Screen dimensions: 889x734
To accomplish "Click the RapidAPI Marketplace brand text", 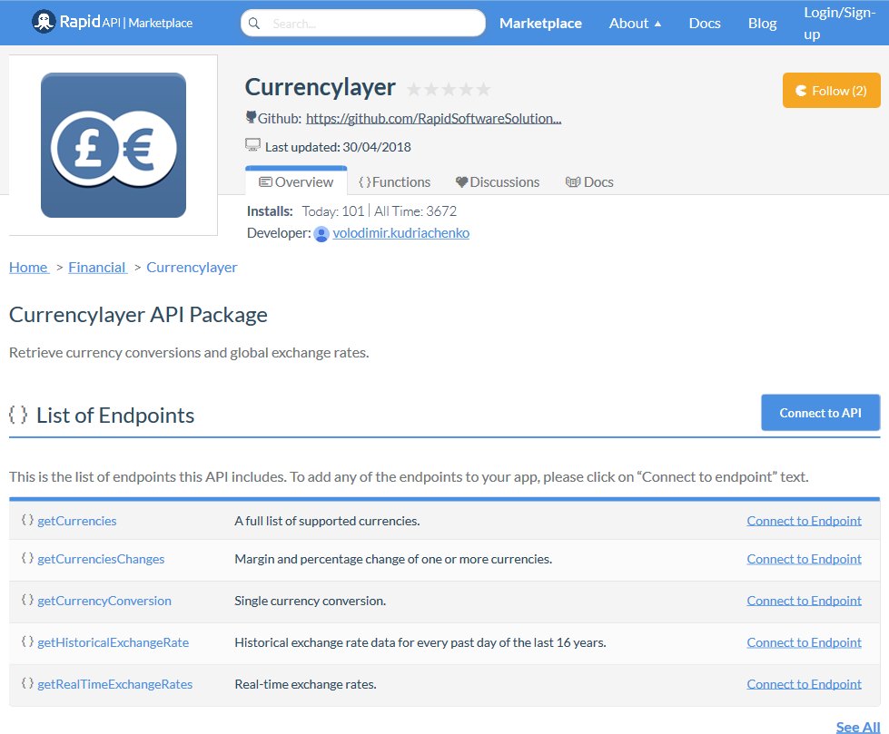I will (126, 23).
